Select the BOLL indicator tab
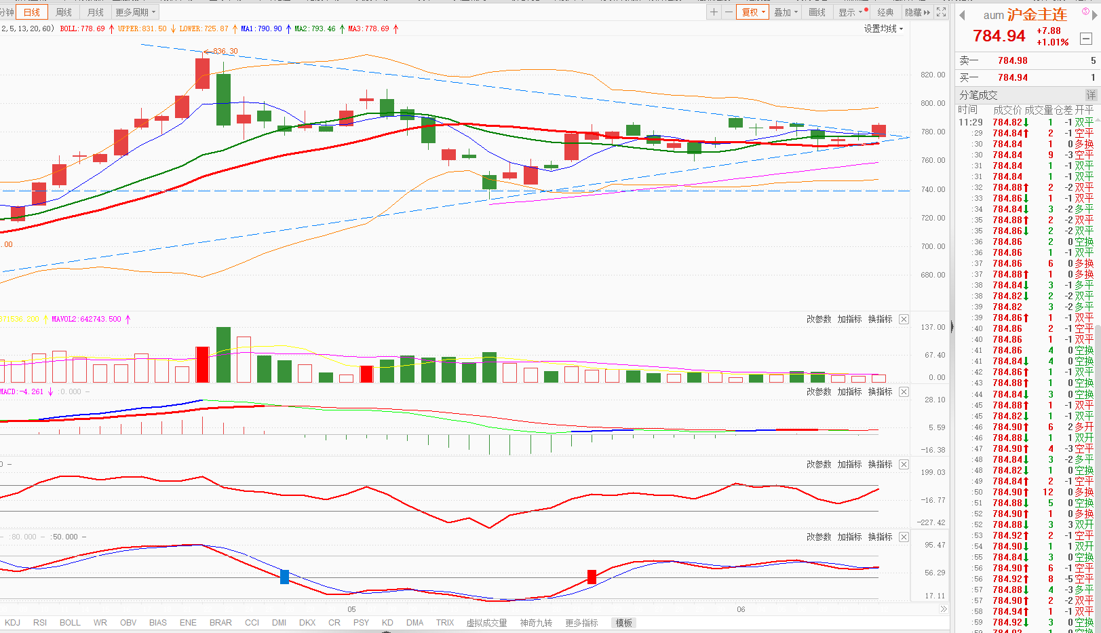The height and width of the screenshot is (633, 1101). [70, 623]
